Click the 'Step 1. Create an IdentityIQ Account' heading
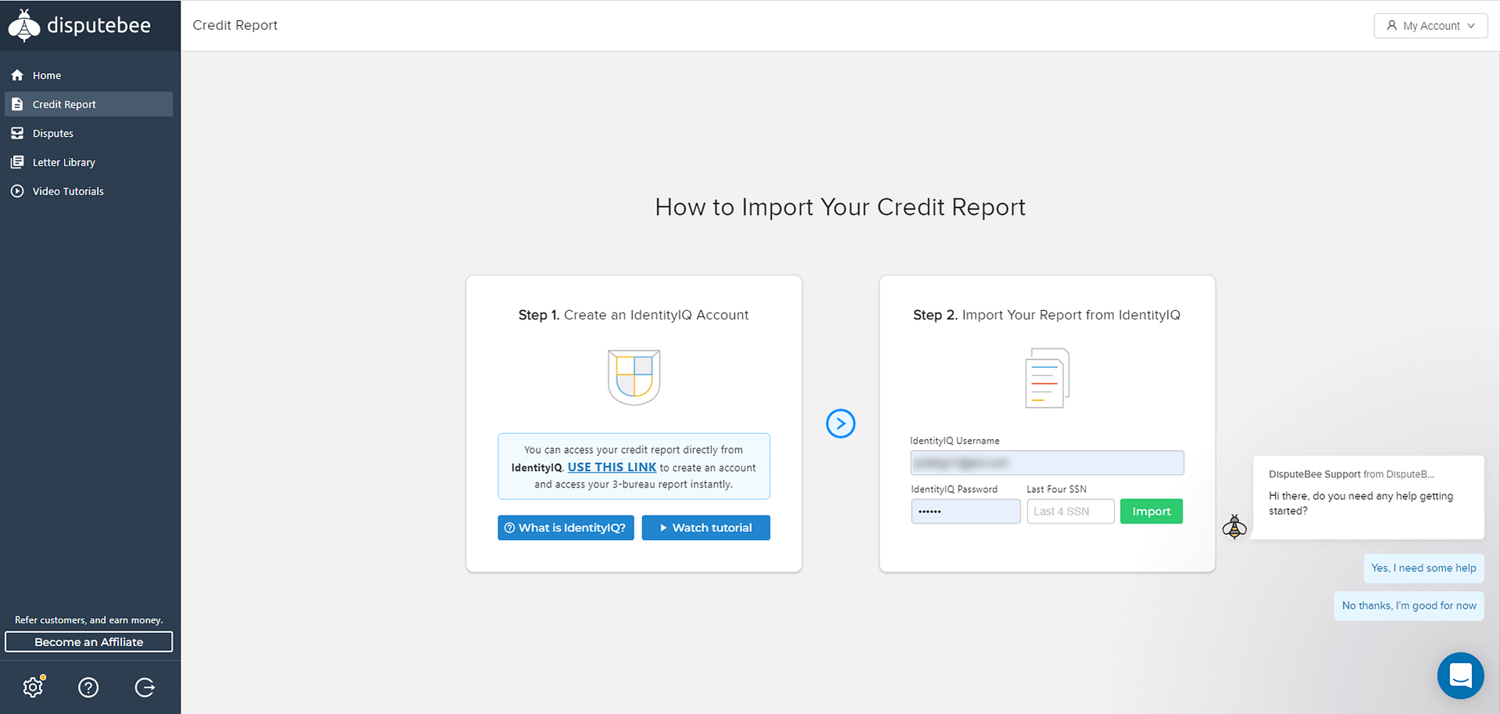 click(634, 315)
